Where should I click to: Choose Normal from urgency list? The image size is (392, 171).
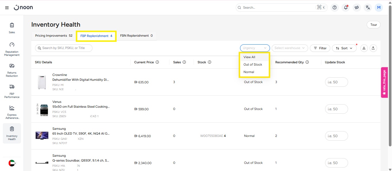249,72
